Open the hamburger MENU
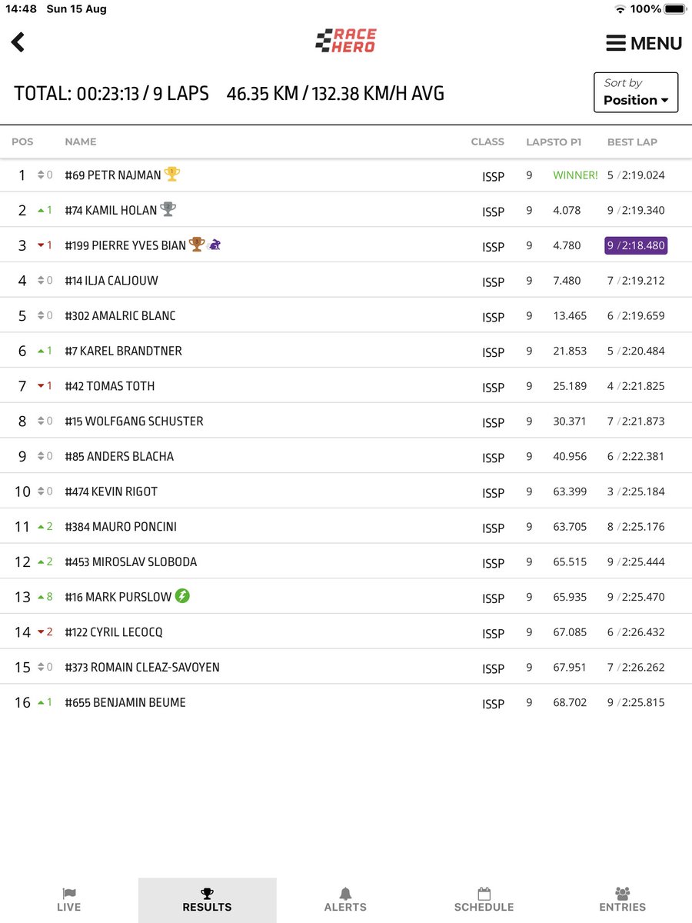 click(644, 43)
